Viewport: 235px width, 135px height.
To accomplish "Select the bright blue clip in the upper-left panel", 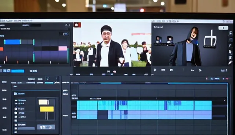I will coord(12,42).
